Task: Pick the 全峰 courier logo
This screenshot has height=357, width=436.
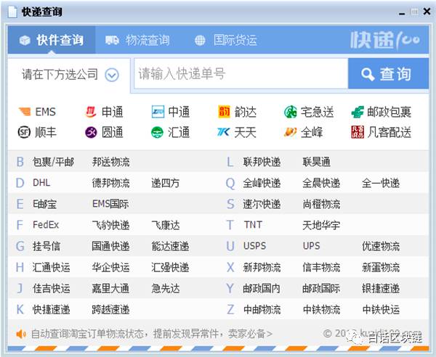Action: click(x=290, y=132)
